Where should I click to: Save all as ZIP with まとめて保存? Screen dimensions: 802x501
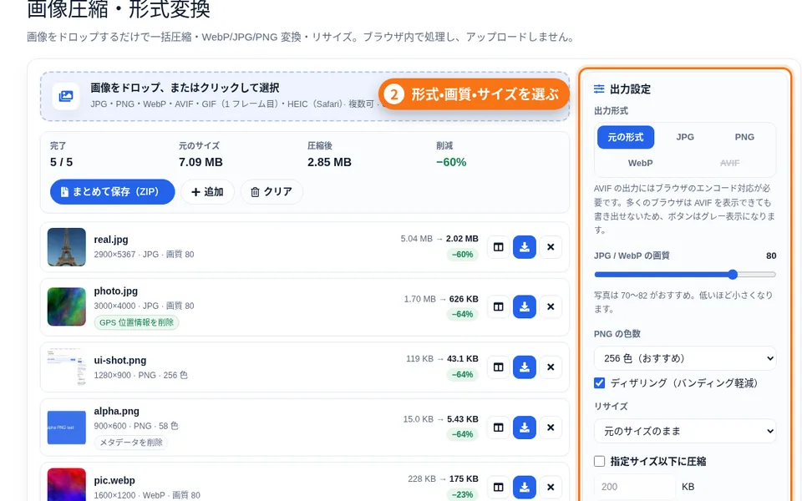tap(113, 192)
